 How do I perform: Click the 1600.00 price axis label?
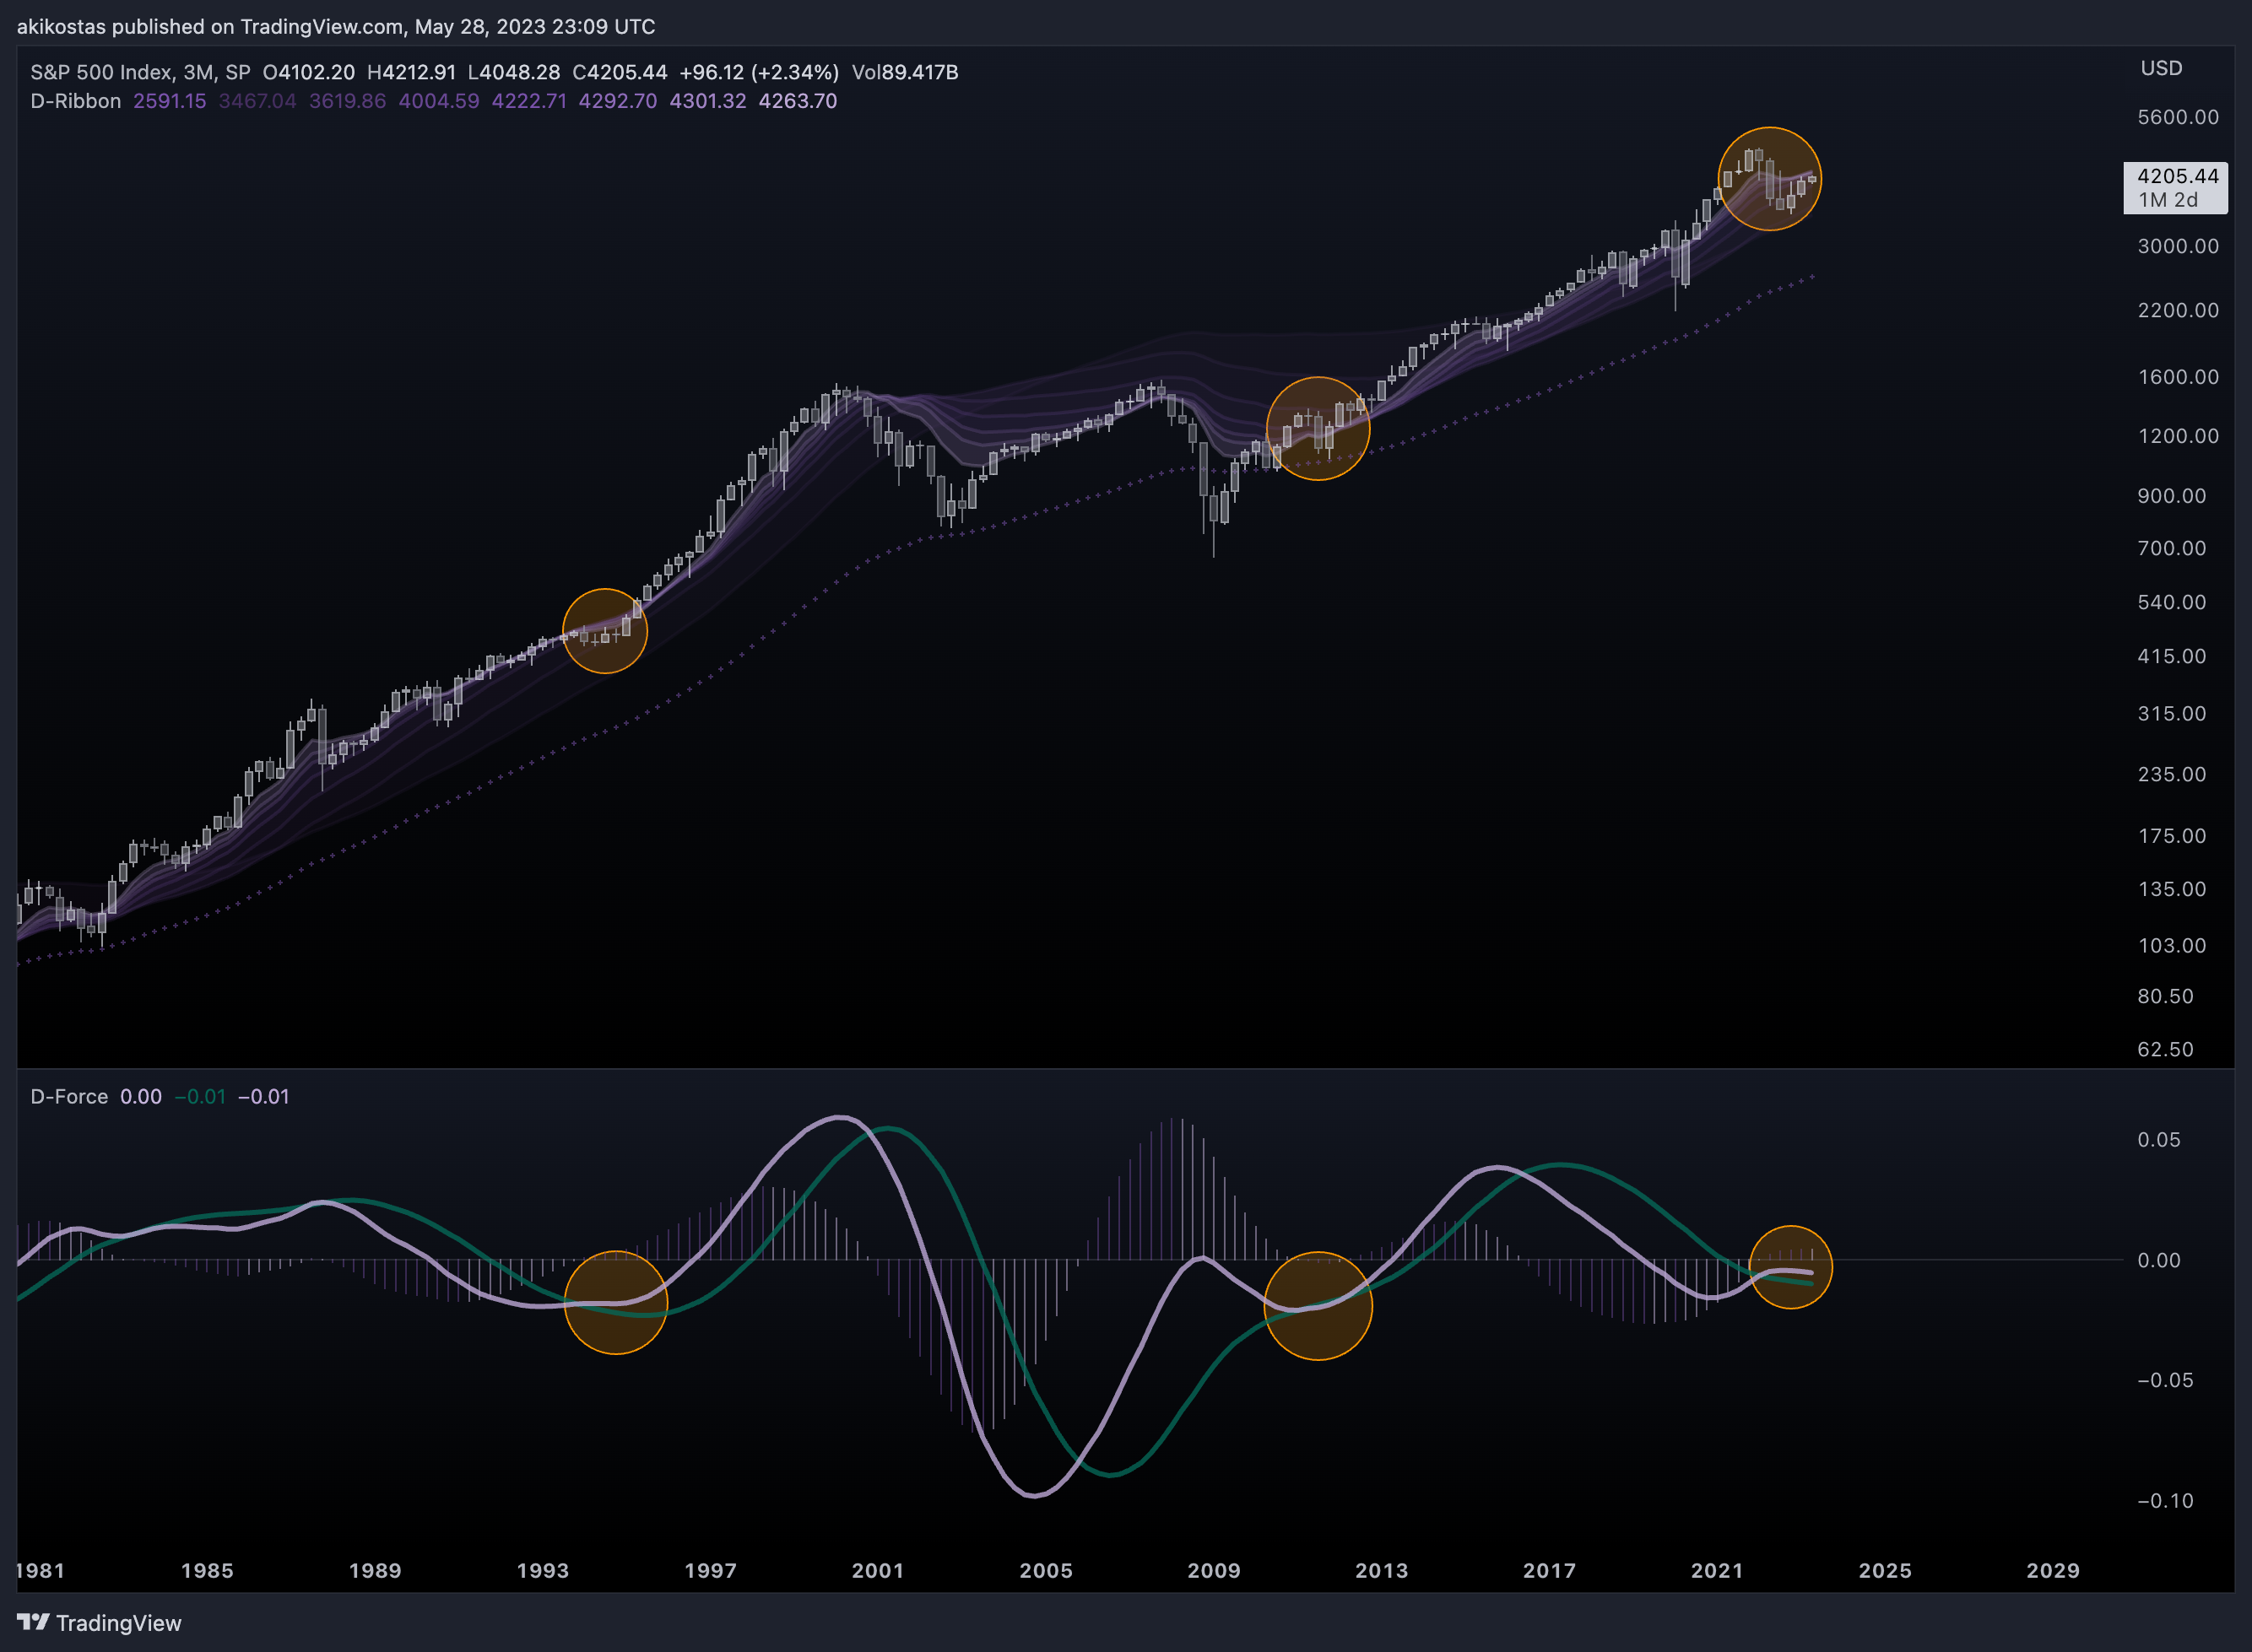2177,377
